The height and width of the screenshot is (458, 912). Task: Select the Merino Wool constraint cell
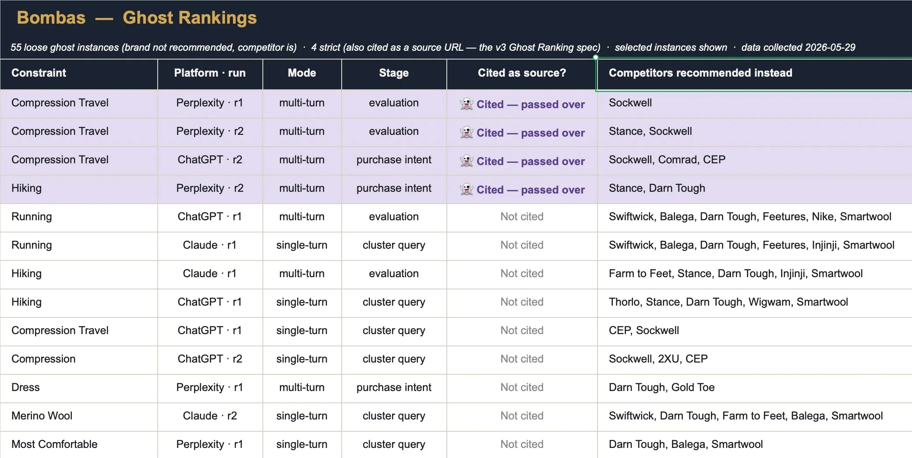tap(79, 417)
